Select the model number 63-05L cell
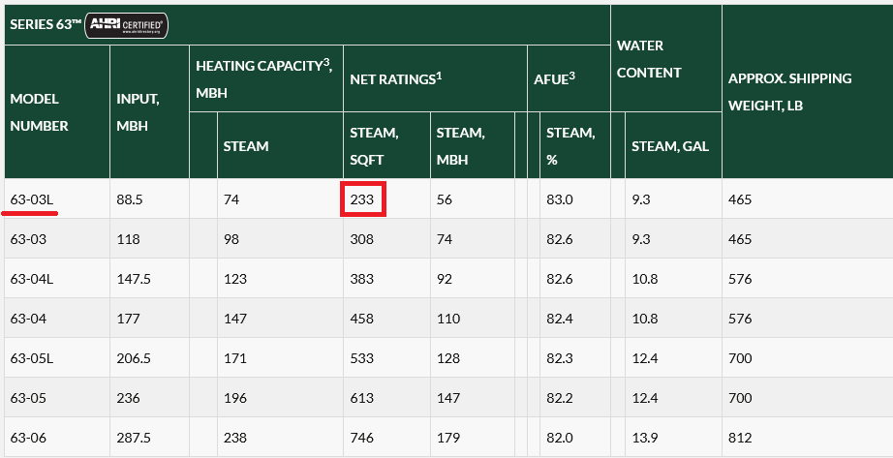893x458 pixels. point(57,357)
